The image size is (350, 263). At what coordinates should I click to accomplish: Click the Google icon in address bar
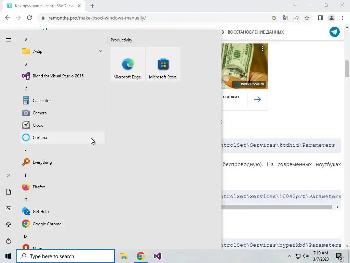click(x=274, y=18)
